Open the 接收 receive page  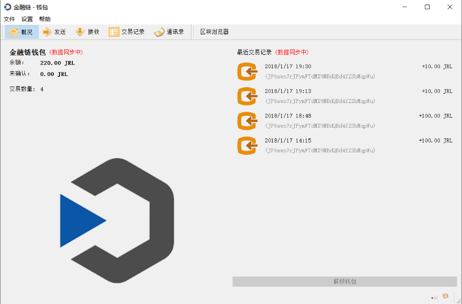[x=87, y=32]
